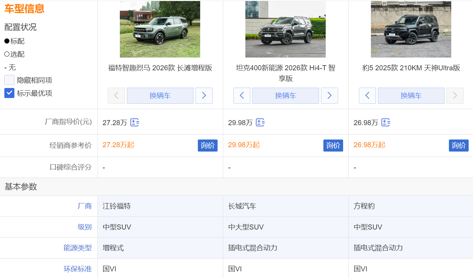Click next arrow for 坦克400新能源 column

[329, 96]
